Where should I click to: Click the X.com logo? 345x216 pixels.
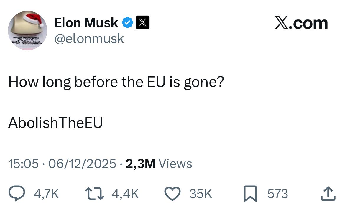pyautogui.click(x=301, y=23)
